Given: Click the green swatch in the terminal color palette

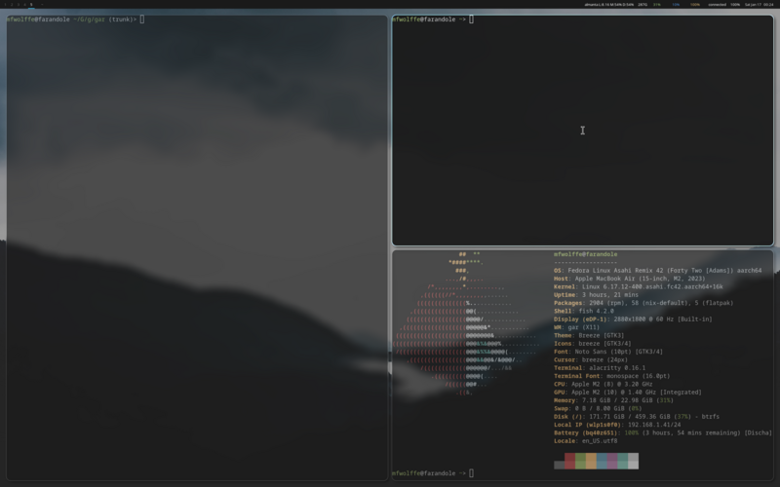Looking at the screenshot, I should point(580,461).
